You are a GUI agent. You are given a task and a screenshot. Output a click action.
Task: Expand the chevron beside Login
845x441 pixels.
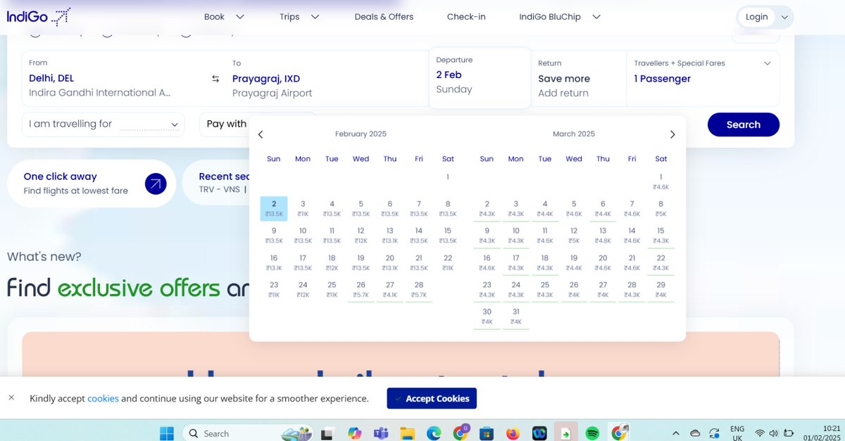[x=785, y=17]
